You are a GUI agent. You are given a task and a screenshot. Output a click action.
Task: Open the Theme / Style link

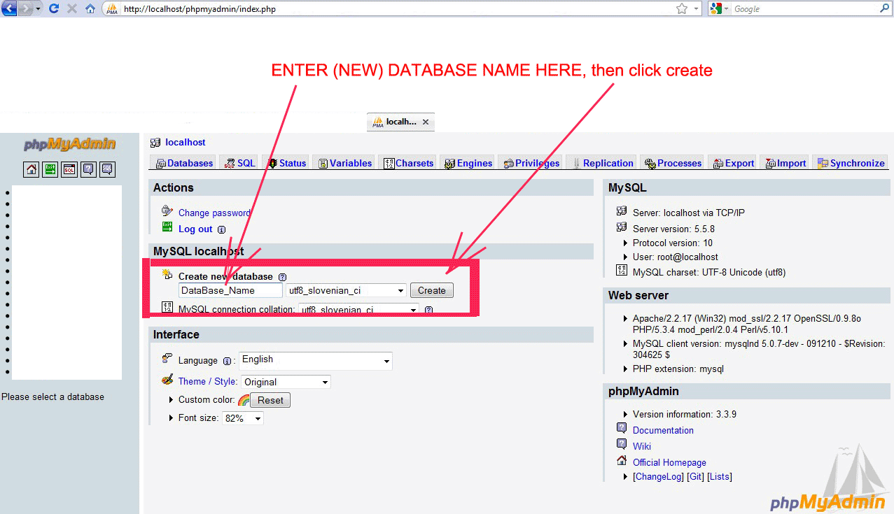pyautogui.click(x=207, y=381)
